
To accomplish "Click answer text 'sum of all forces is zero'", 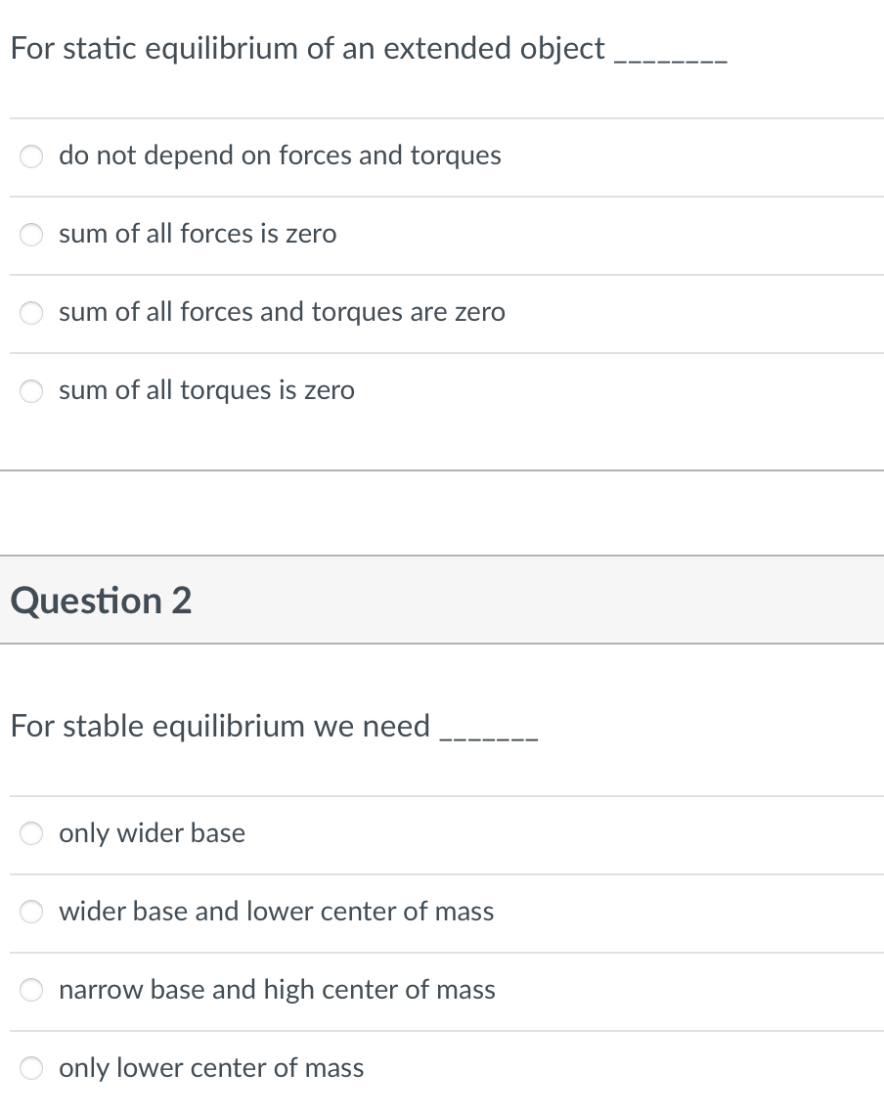I will pos(198,235).
